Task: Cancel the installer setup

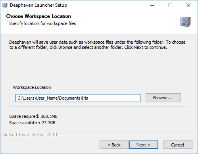Action: click(x=178, y=145)
